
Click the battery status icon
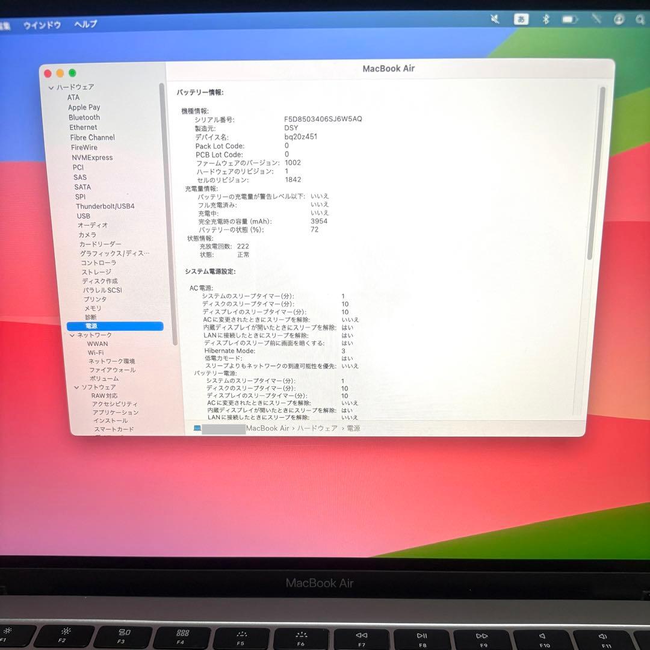pos(569,19)
